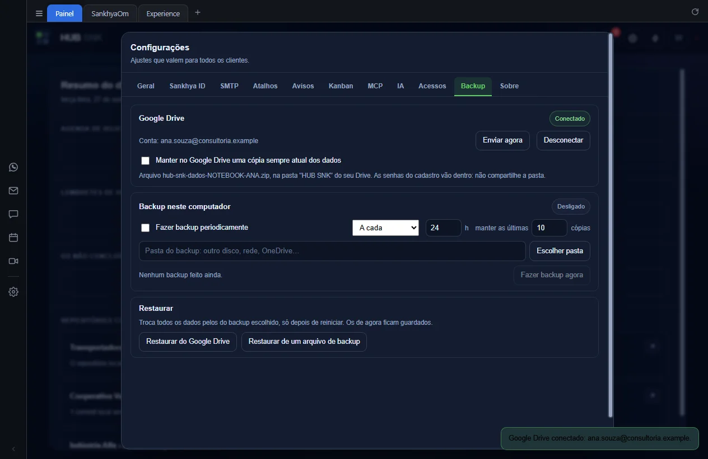Viewport: 708px width, 459px height.
Task: Click the 'Conectado' status badge
Action: point(570,119)
